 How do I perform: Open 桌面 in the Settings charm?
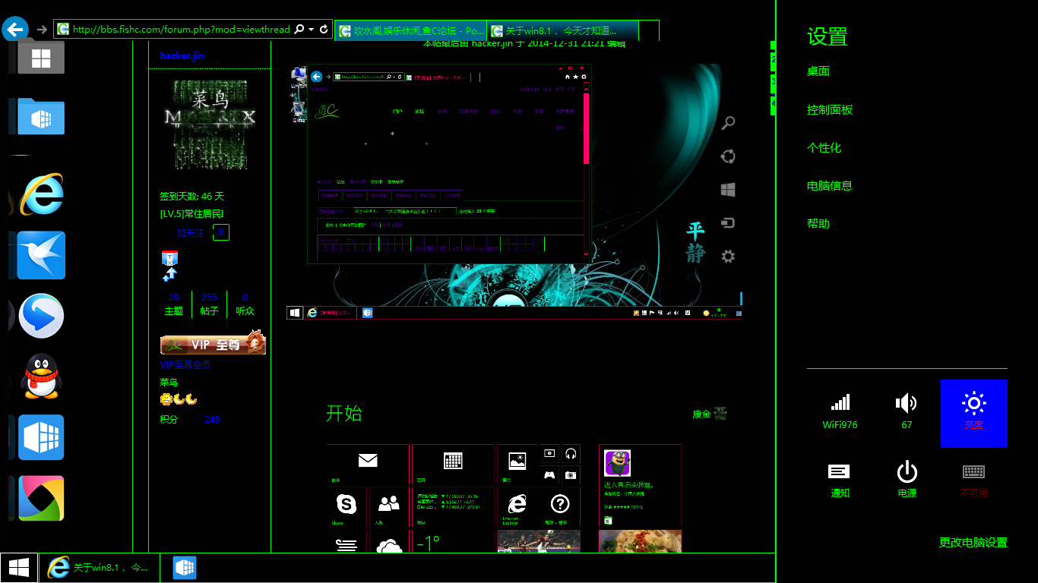point(818,71)
